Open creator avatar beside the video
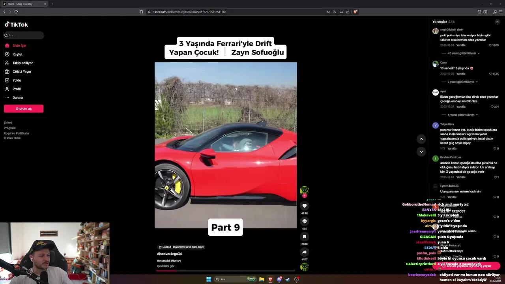 pyautogui.click(x=304, y=191)
